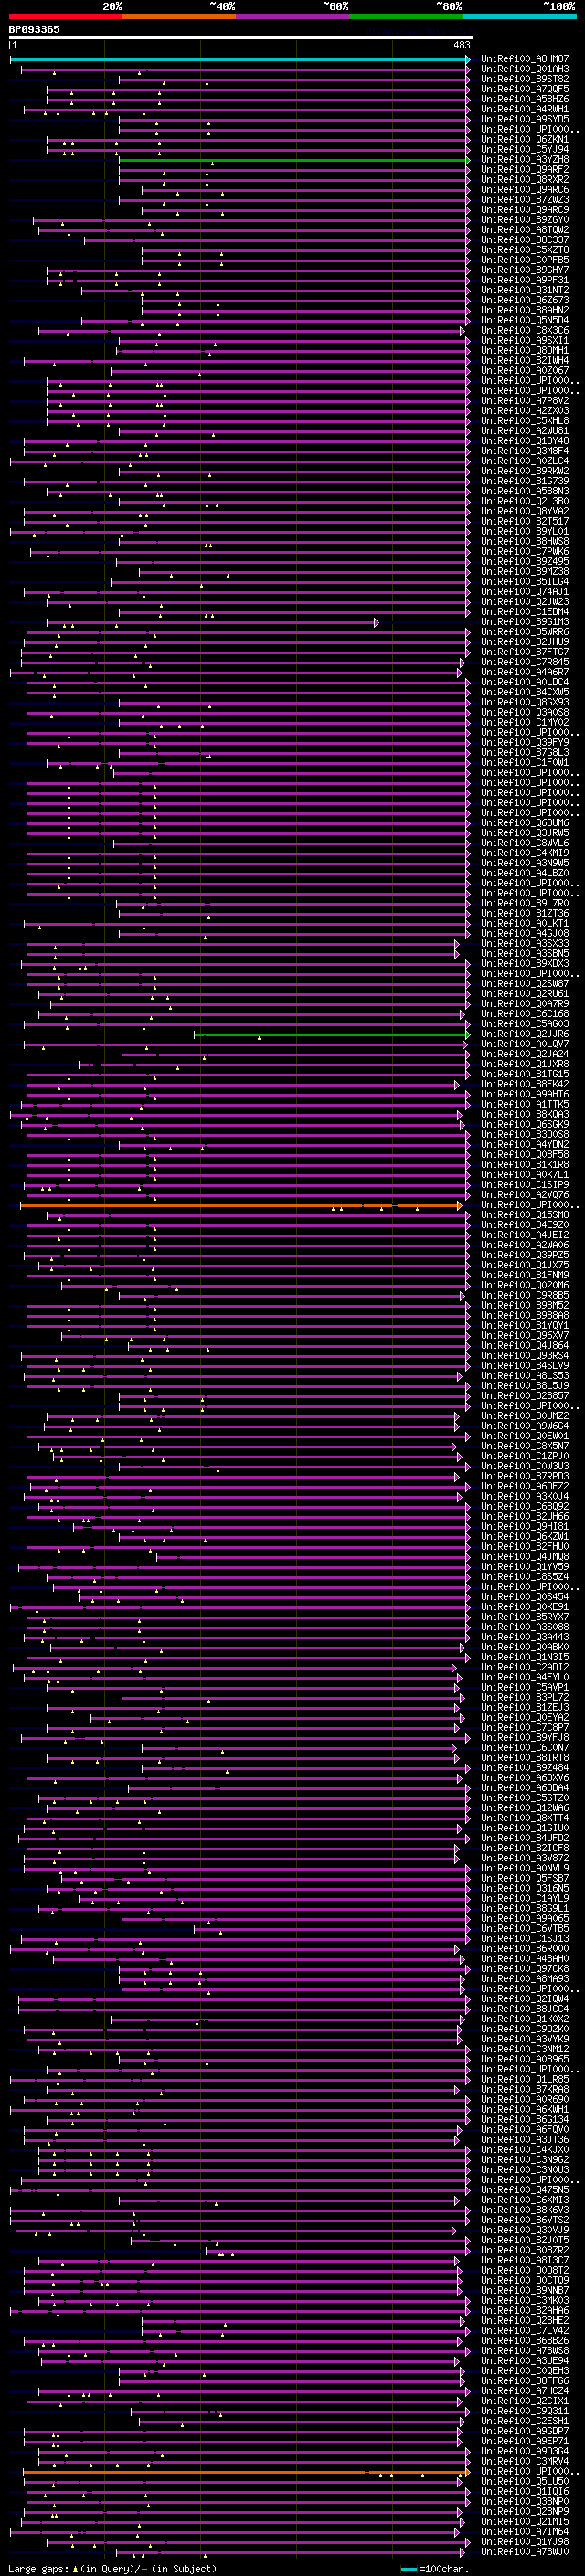The image size is (585, 2576).
Task: Select label UniRef100_Q31NT2
Action: [524, 290]
